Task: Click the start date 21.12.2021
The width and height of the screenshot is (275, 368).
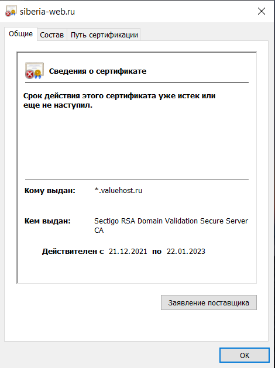Action: tap(128, 252)
